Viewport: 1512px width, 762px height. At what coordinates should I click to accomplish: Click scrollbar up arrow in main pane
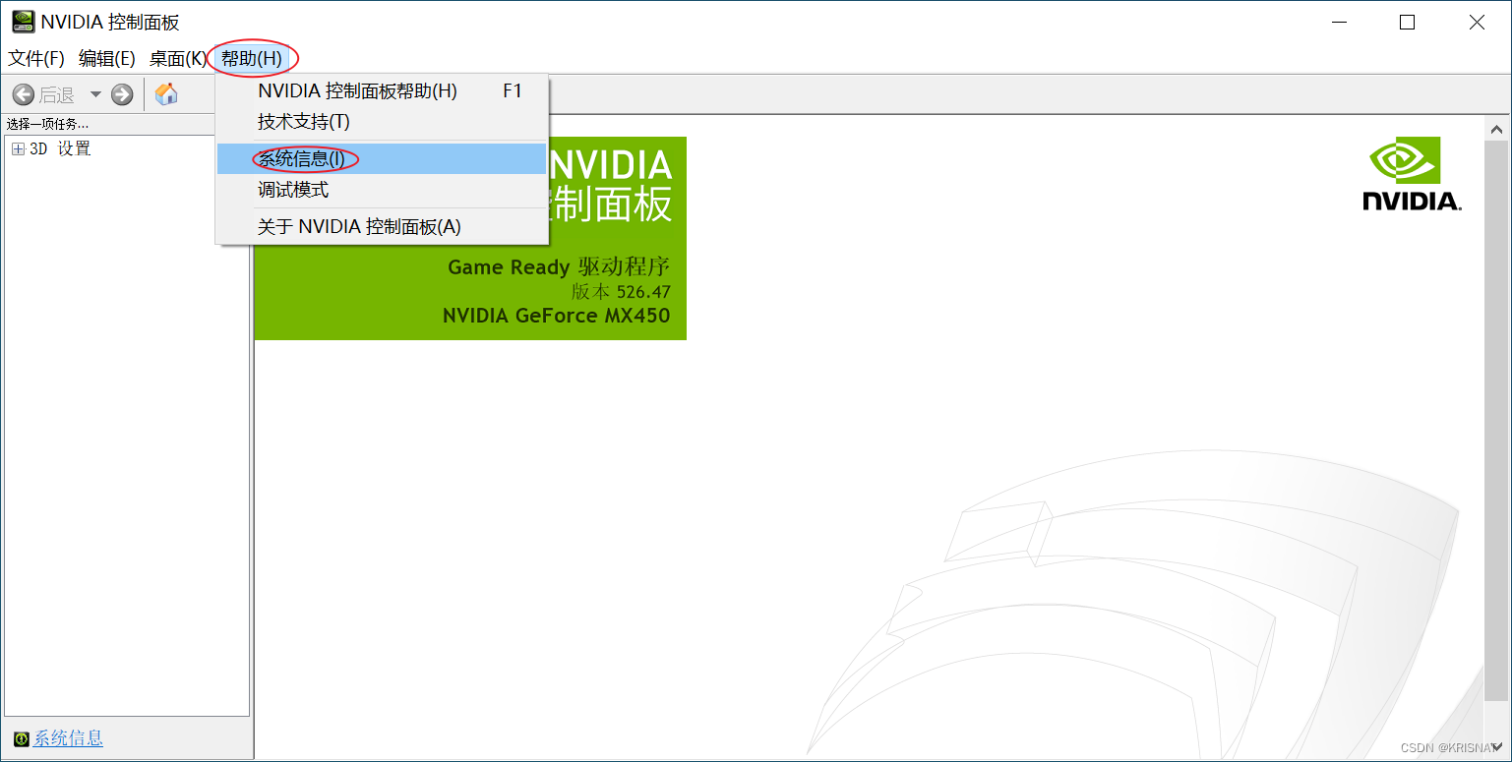(x=1497, y=129)
